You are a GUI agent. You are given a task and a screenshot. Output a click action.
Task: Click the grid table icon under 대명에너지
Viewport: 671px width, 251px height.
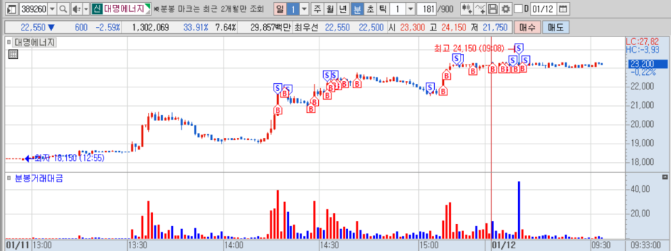point(13,54)
